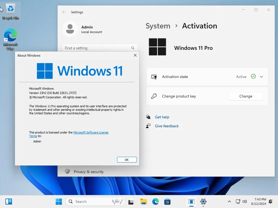Viewport: 278px width, 208px height.
Task: Select the Microsoft Edge desktop shortcut
Action: click(11, 39)
